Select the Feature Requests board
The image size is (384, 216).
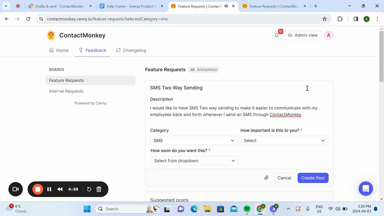pos(91,80)
